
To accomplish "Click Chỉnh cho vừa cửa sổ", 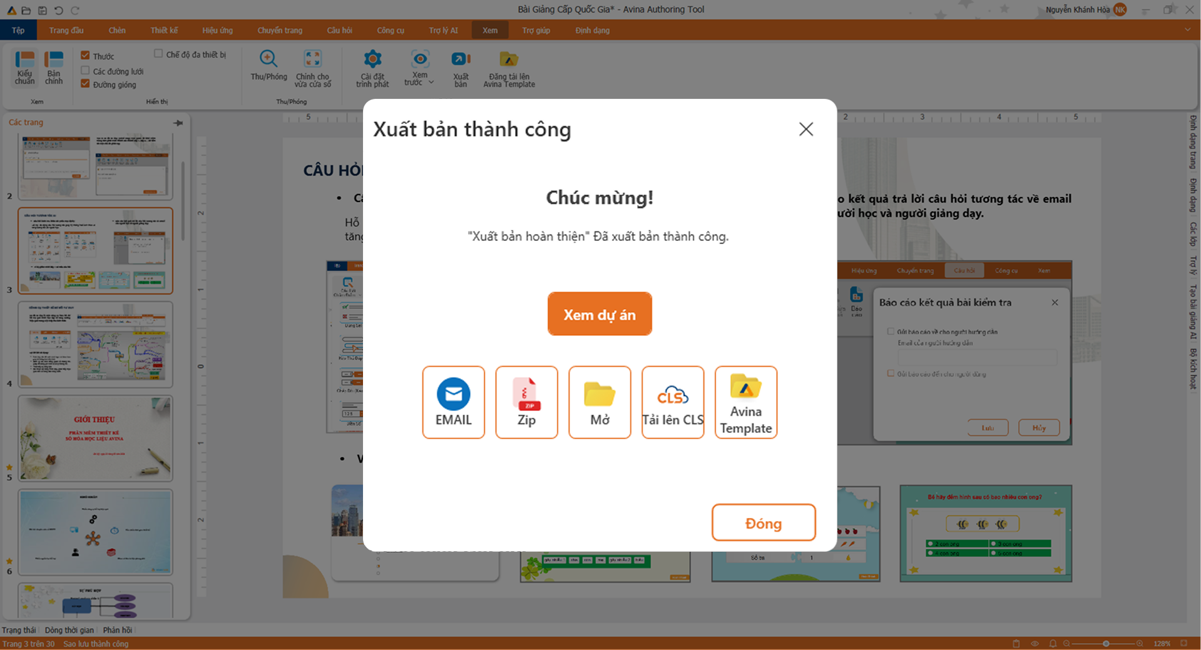I will 313,68.
